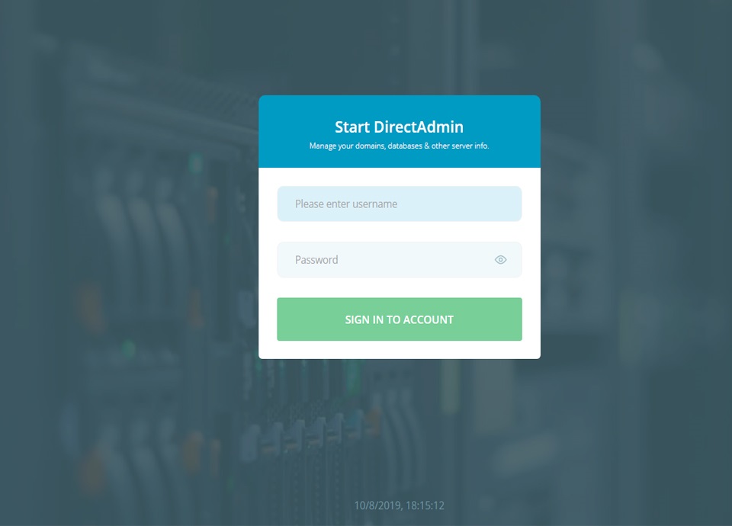Click the "Start DirectAdmin" heading
Screen dimensions: 732x526
pyautogui.click(x=399, y=127)
